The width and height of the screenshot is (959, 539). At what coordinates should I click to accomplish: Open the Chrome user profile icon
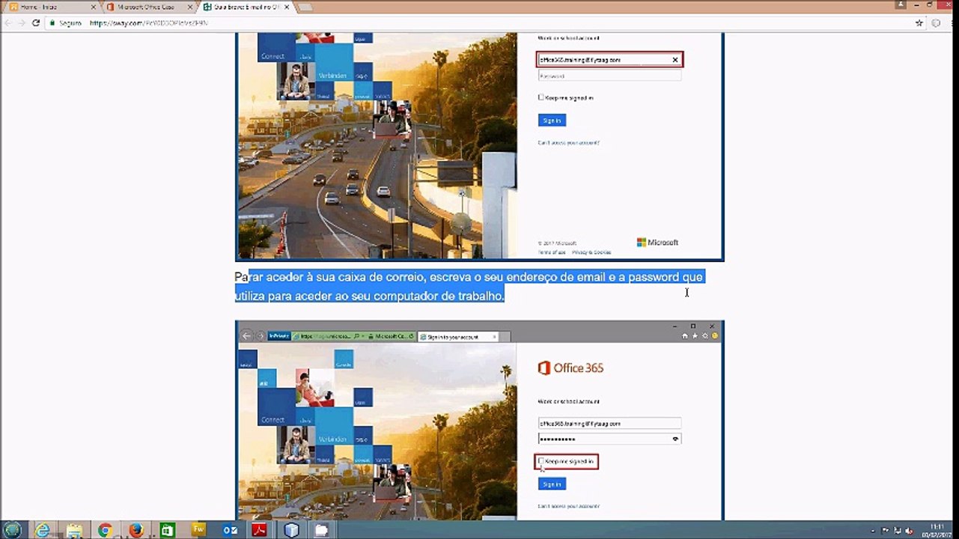[x=901, y=4]
